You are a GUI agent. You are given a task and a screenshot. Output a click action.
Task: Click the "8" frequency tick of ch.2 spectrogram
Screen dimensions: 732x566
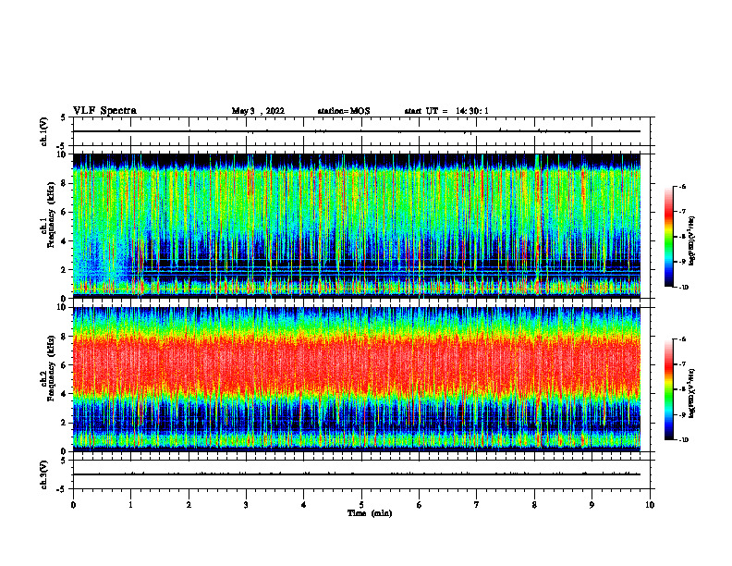point(65,337)
